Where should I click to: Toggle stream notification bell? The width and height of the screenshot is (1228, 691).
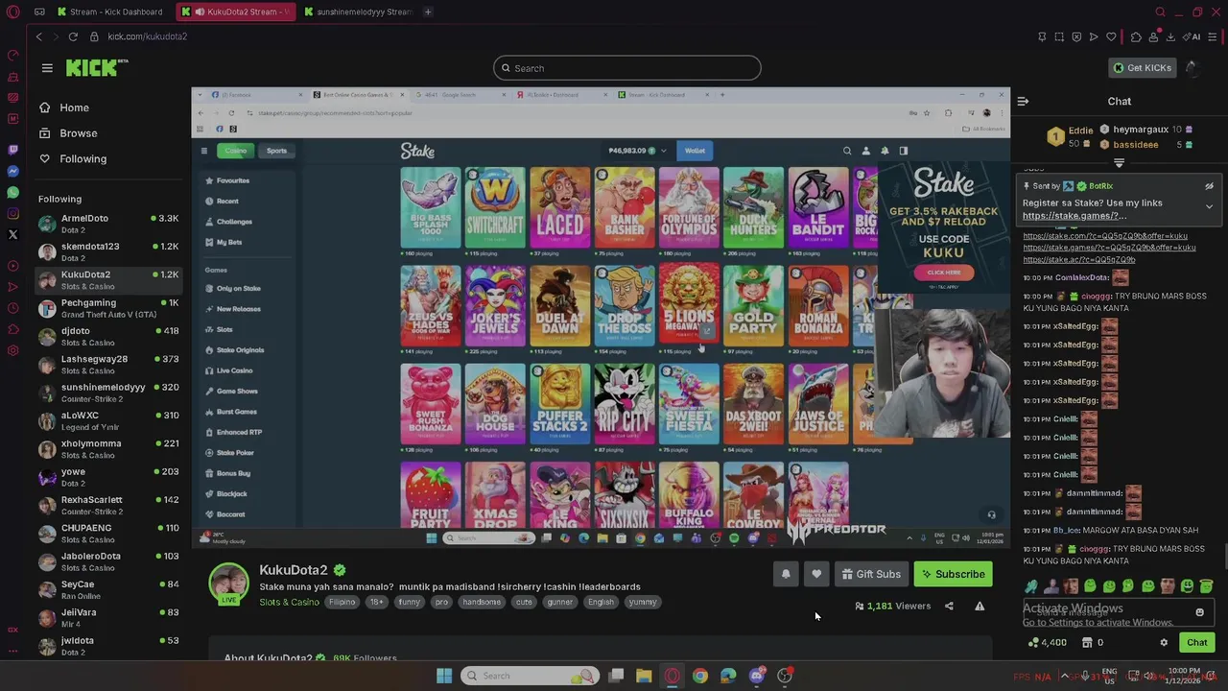(786, 574)
